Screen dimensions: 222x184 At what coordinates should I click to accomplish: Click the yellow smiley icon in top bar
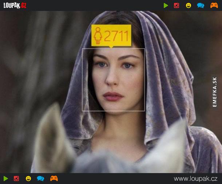click(188, 5)
